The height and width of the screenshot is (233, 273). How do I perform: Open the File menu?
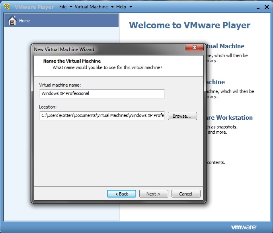tap(63, 7)
